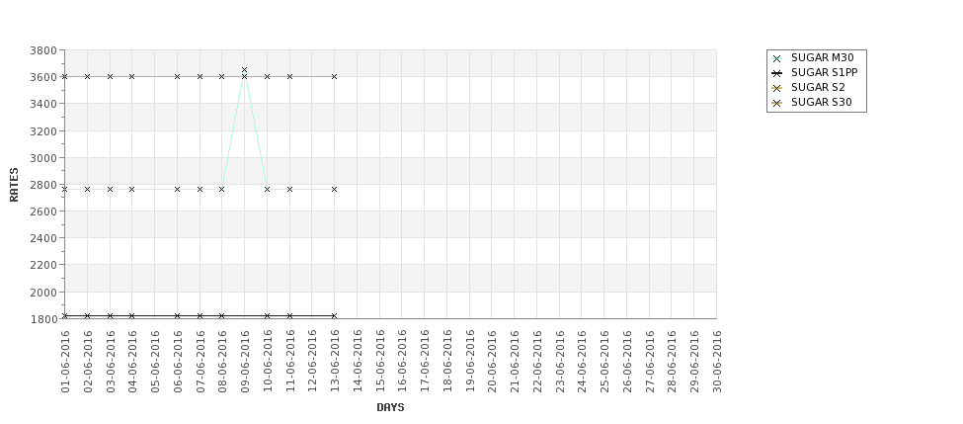Click the 22-06-2016 date label

pos(536,362)
